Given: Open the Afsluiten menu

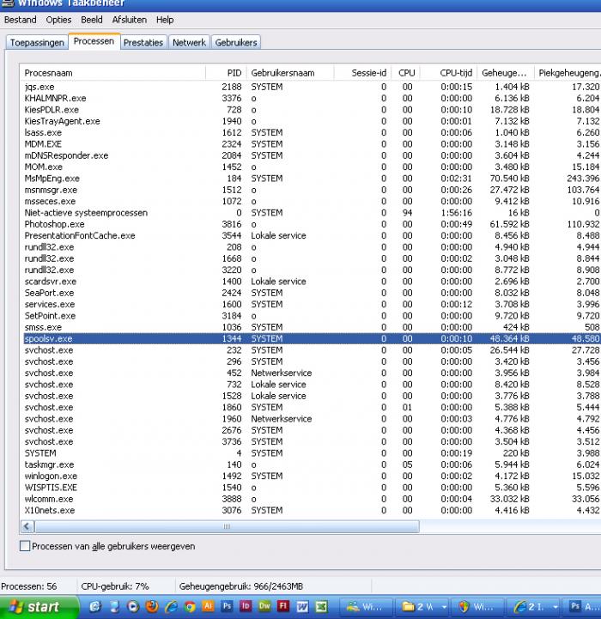Looking at the screenshot, I should (129, 20).
